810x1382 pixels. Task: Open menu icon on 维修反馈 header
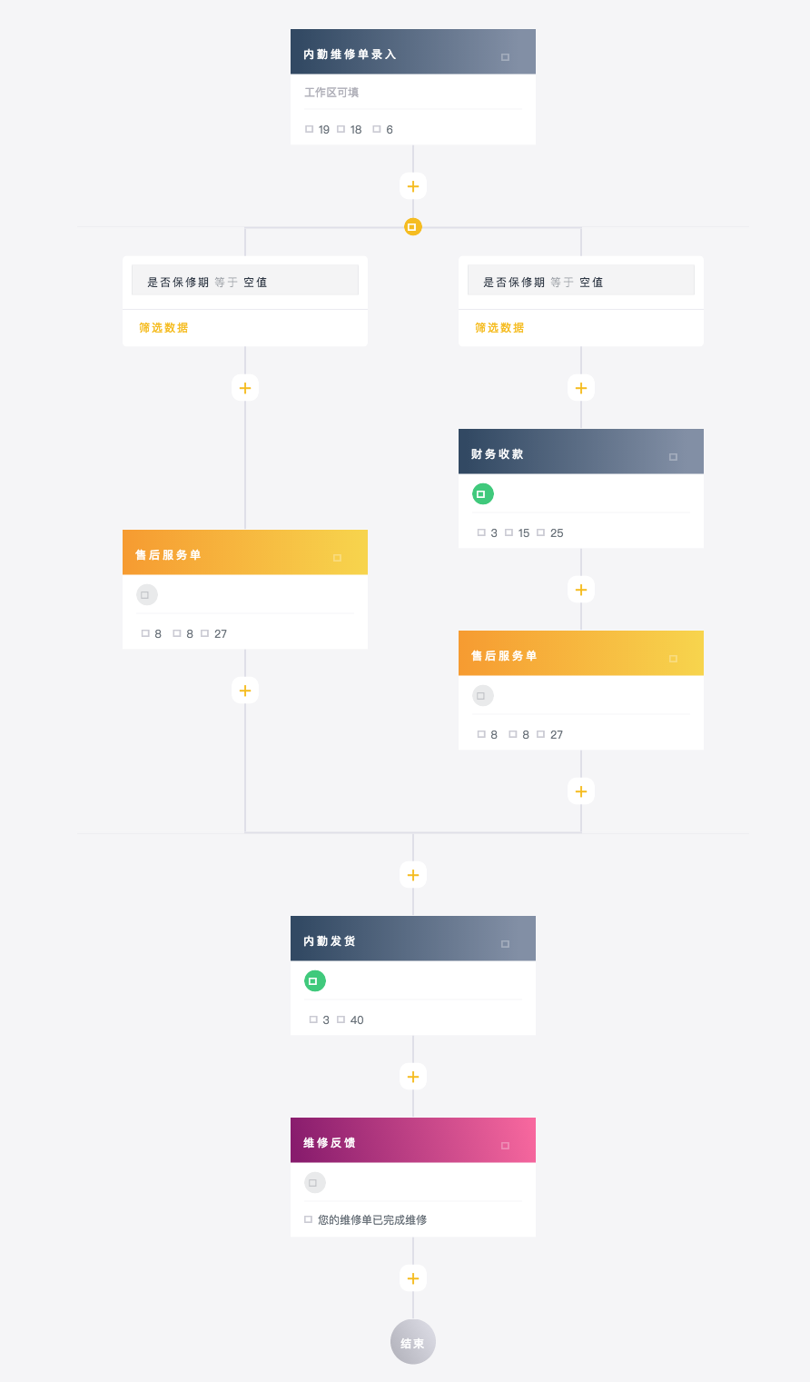506,1146
